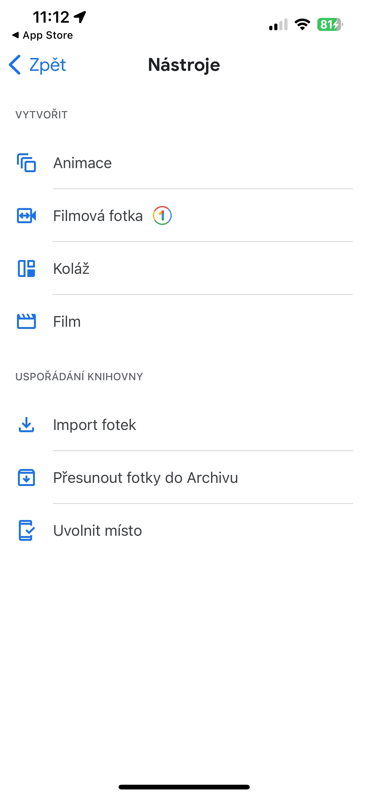The image size is (368, 797).
Task: Return to App Store via breadcrumb
Action: pos(42,35)
